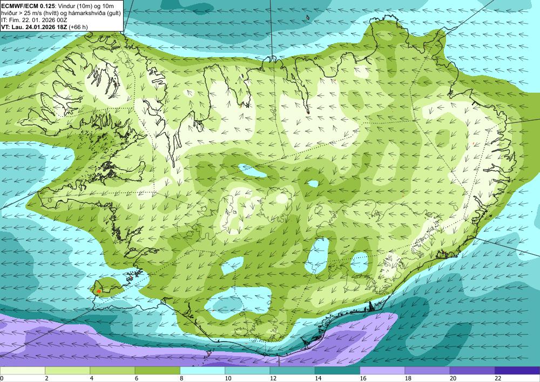Click the scale label '14'

pos(318,379)
